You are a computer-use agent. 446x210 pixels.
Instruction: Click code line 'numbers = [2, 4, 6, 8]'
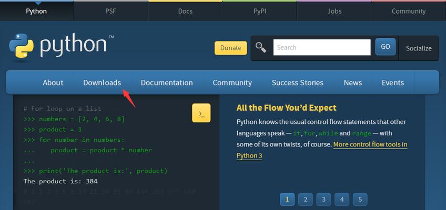pos(74,119)
